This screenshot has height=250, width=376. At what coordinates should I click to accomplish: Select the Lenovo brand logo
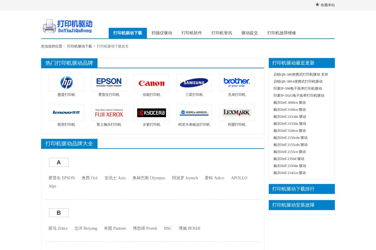point(66,112)
